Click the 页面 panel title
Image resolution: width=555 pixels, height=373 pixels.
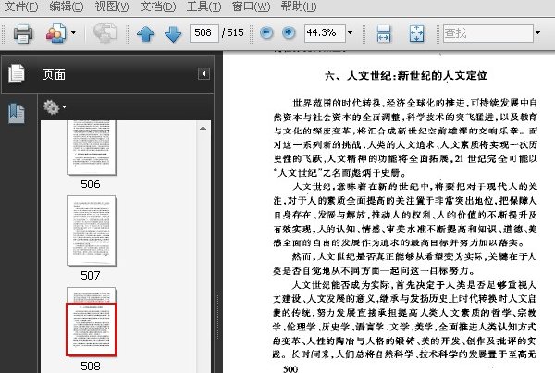(55, 75)
